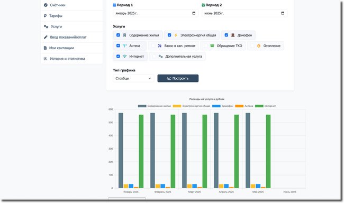Click the pencil icon beside Ввод показаний/оплат
The image size is (344, 203).
click(x=46, y=37)
